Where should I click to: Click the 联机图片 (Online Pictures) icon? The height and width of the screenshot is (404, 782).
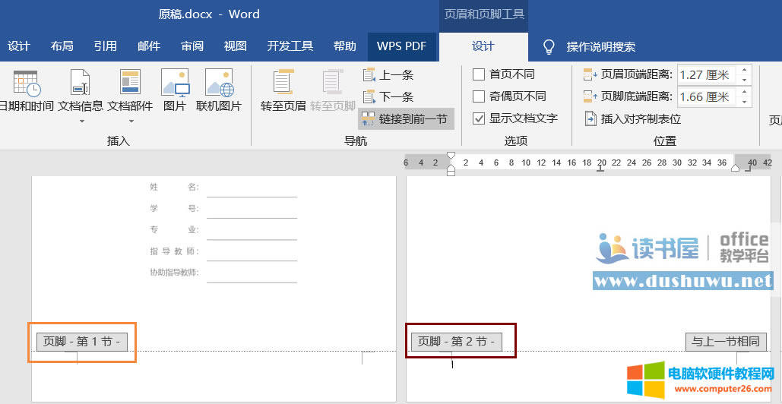(218, 83)
